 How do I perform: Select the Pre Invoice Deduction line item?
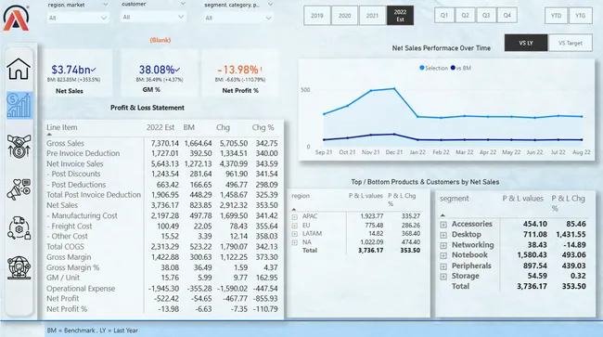pos(83,153)
